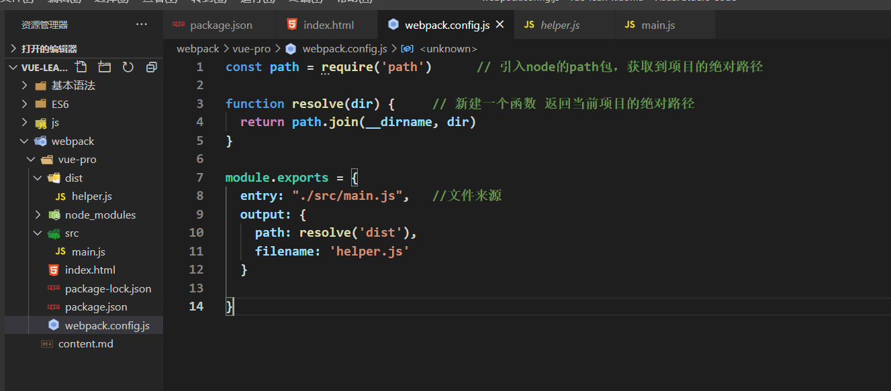Click the symbol icon before <unknown> in the breadcrumb
891x391 pixels.
407,49
